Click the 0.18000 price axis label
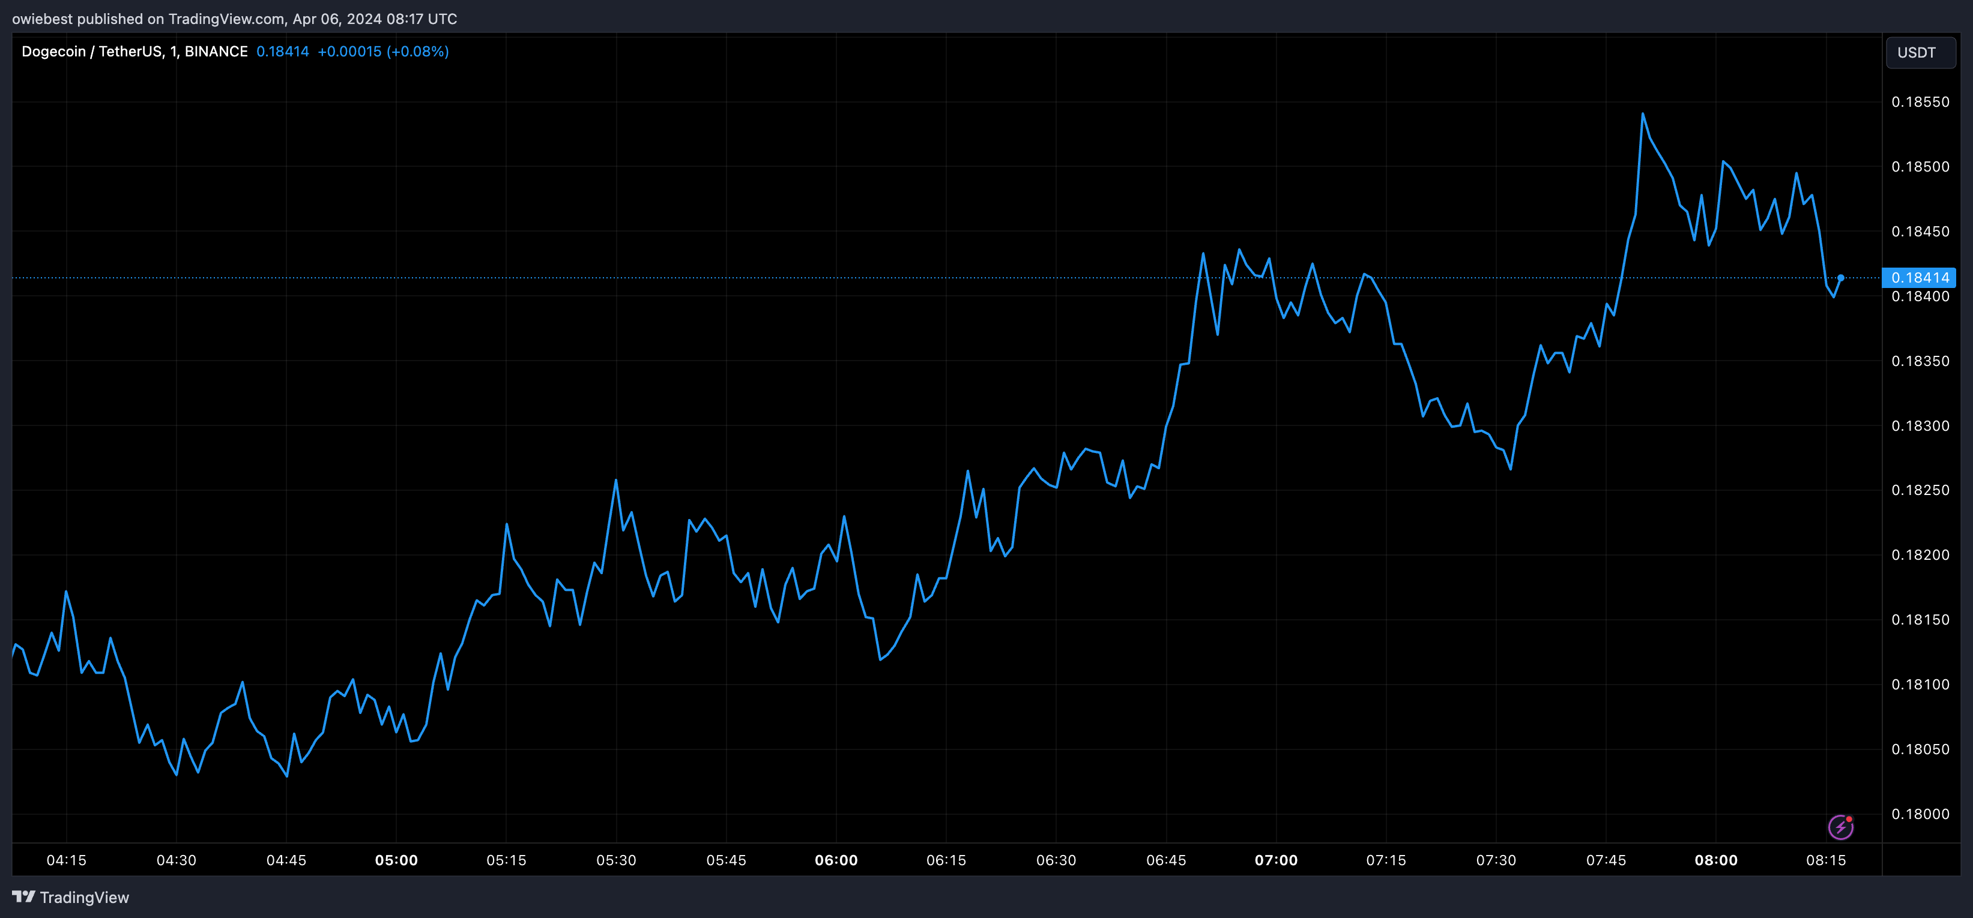 tap(1920, 814)
